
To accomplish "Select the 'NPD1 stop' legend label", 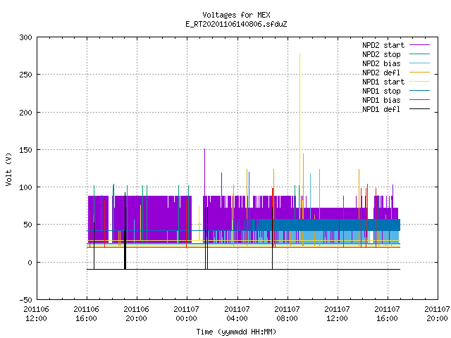I will (381, 91).
